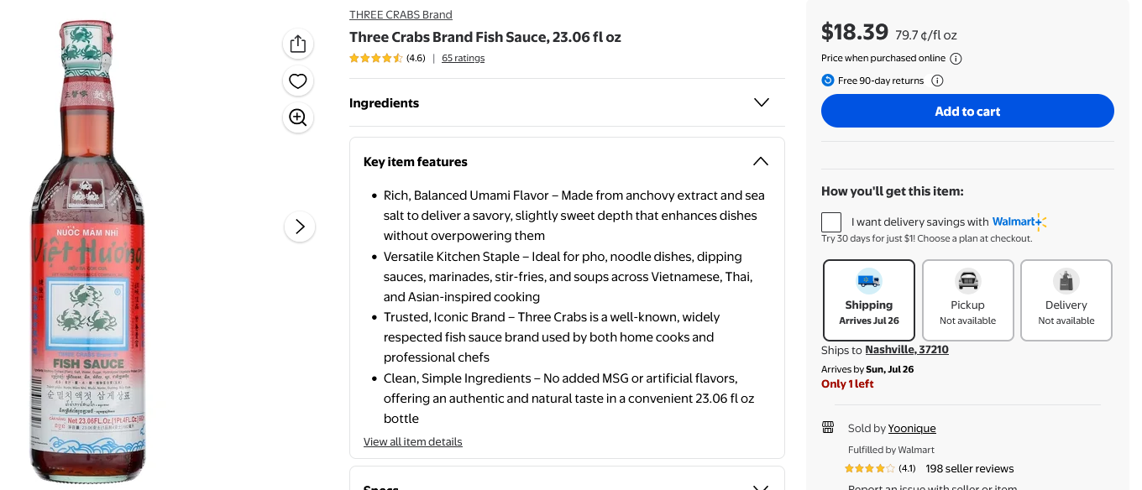The height and width of the screenshot is (490, 1142).
Task: Collapse the Key item features section
Action: tap(567, 161)
